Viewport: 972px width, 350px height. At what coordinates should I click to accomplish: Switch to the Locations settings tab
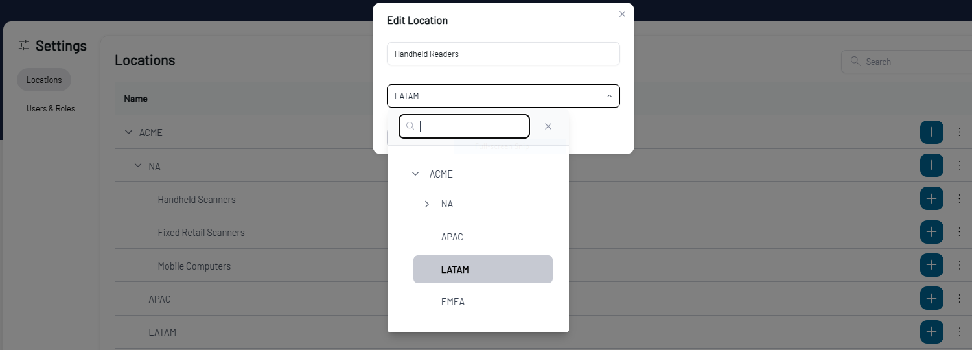point(44,80)
